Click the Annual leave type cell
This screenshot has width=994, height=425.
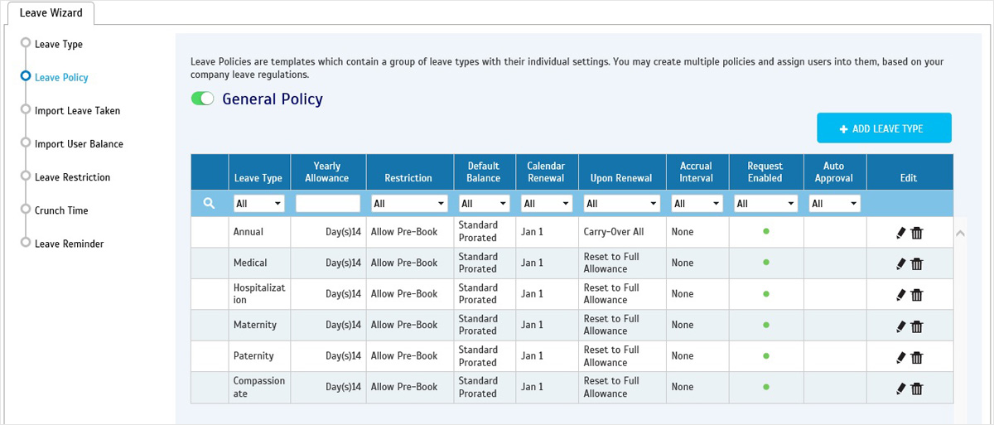(x=259, y=232)
